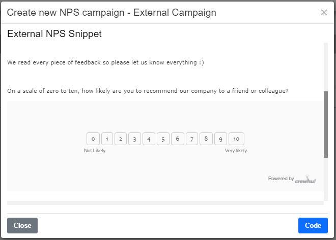Pick the number 4 rating box
Screen dimensions: 336x240
(149, 139)
